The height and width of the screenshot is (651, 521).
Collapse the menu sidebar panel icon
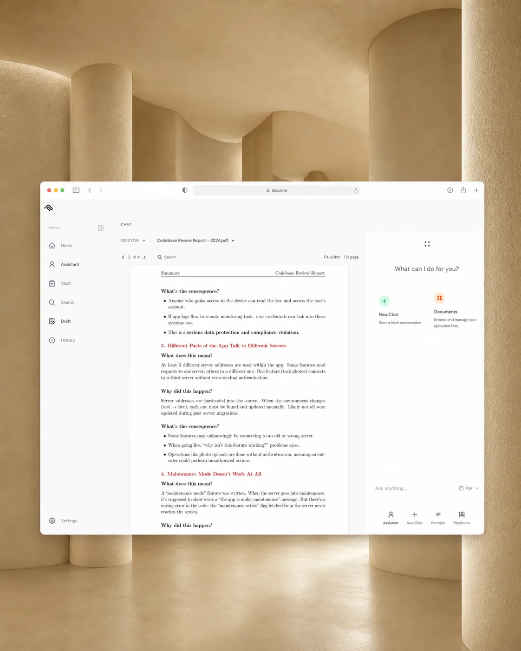pyautogui.click(x=101, y=228)
